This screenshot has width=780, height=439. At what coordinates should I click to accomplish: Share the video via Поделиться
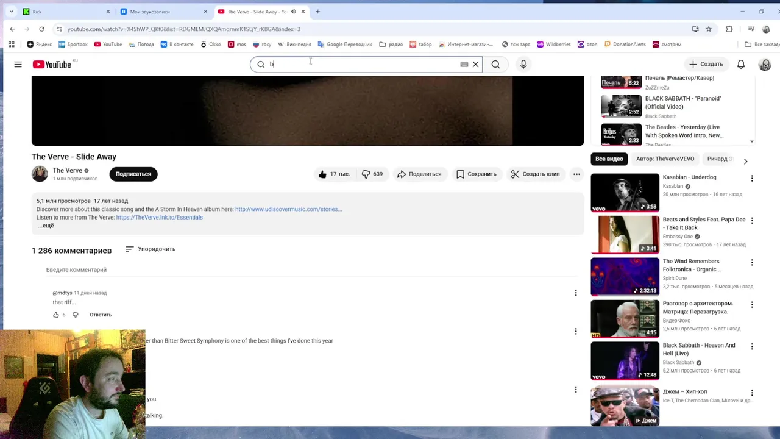click(x=419, y=174)
